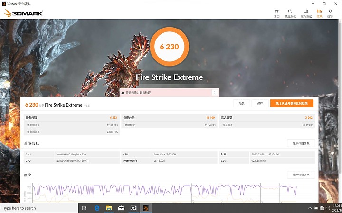Click the Windows search box in the taskbar

pyautogui.click(x=39, y=208)
